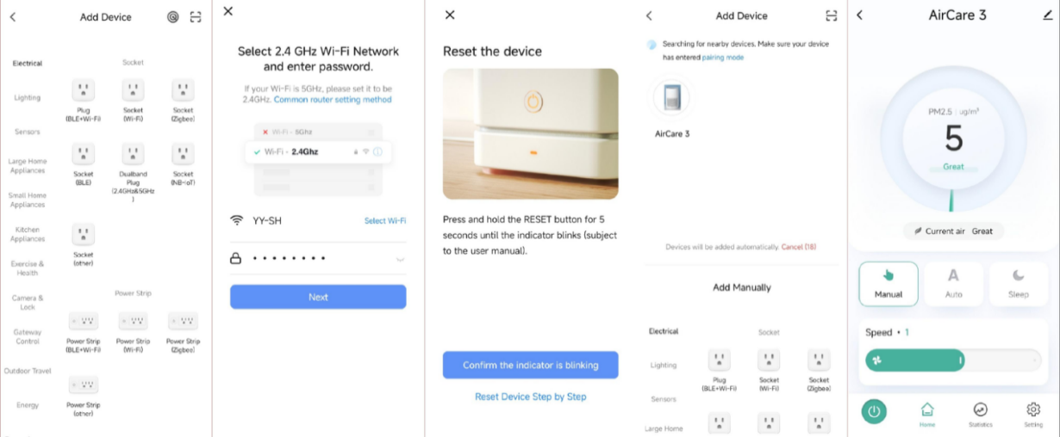Tap the AirCare 3 discovered device icon
Viewport: 1060px width, 437px height.
[x=672, y=98]
